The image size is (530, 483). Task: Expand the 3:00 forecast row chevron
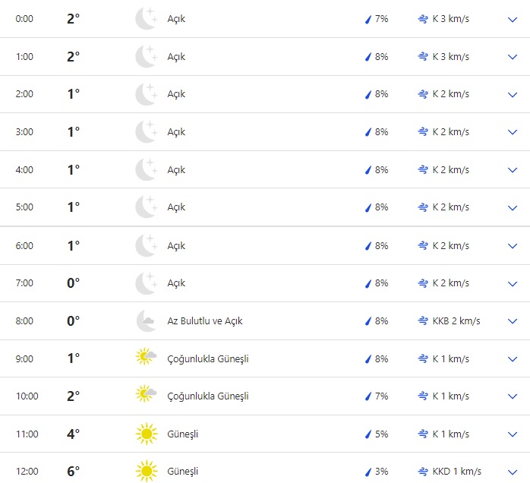(x=512, y=132)
